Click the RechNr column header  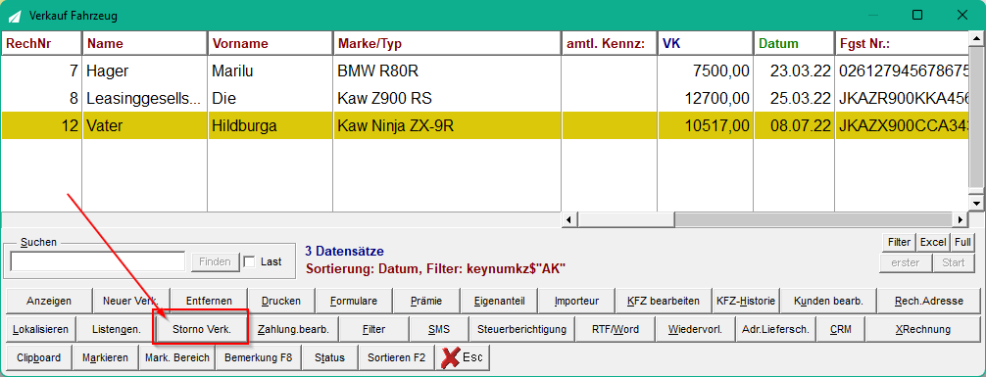[x=41, y=43]
